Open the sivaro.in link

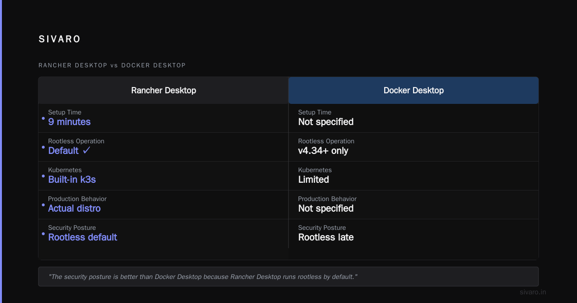click(x=533, y=292)
